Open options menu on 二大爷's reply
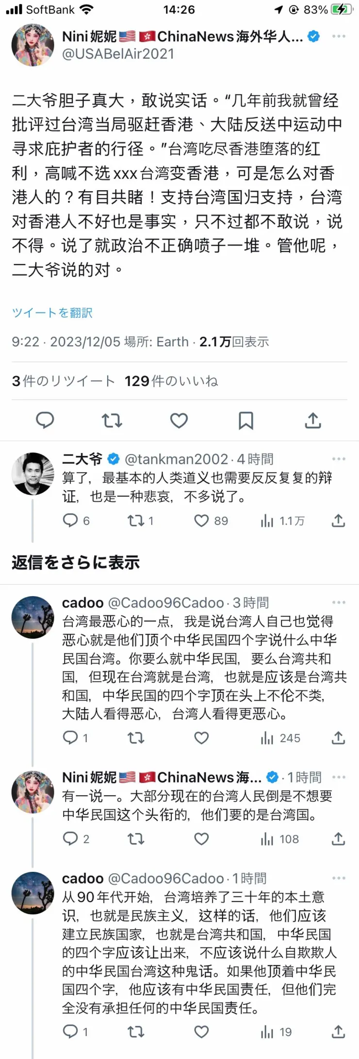This screenshot has width=359, height=1059. coord(339,459)
